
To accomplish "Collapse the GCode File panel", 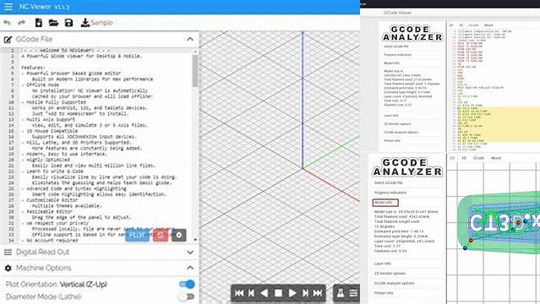I will [190, 39].
